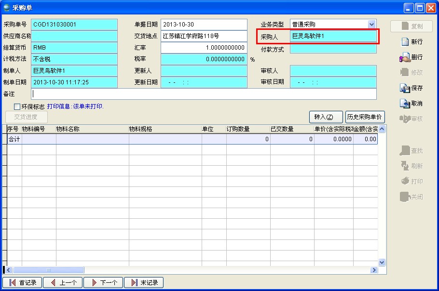Click the 转入(Z) button
This screenshot has height=291, width=439.
326,117
